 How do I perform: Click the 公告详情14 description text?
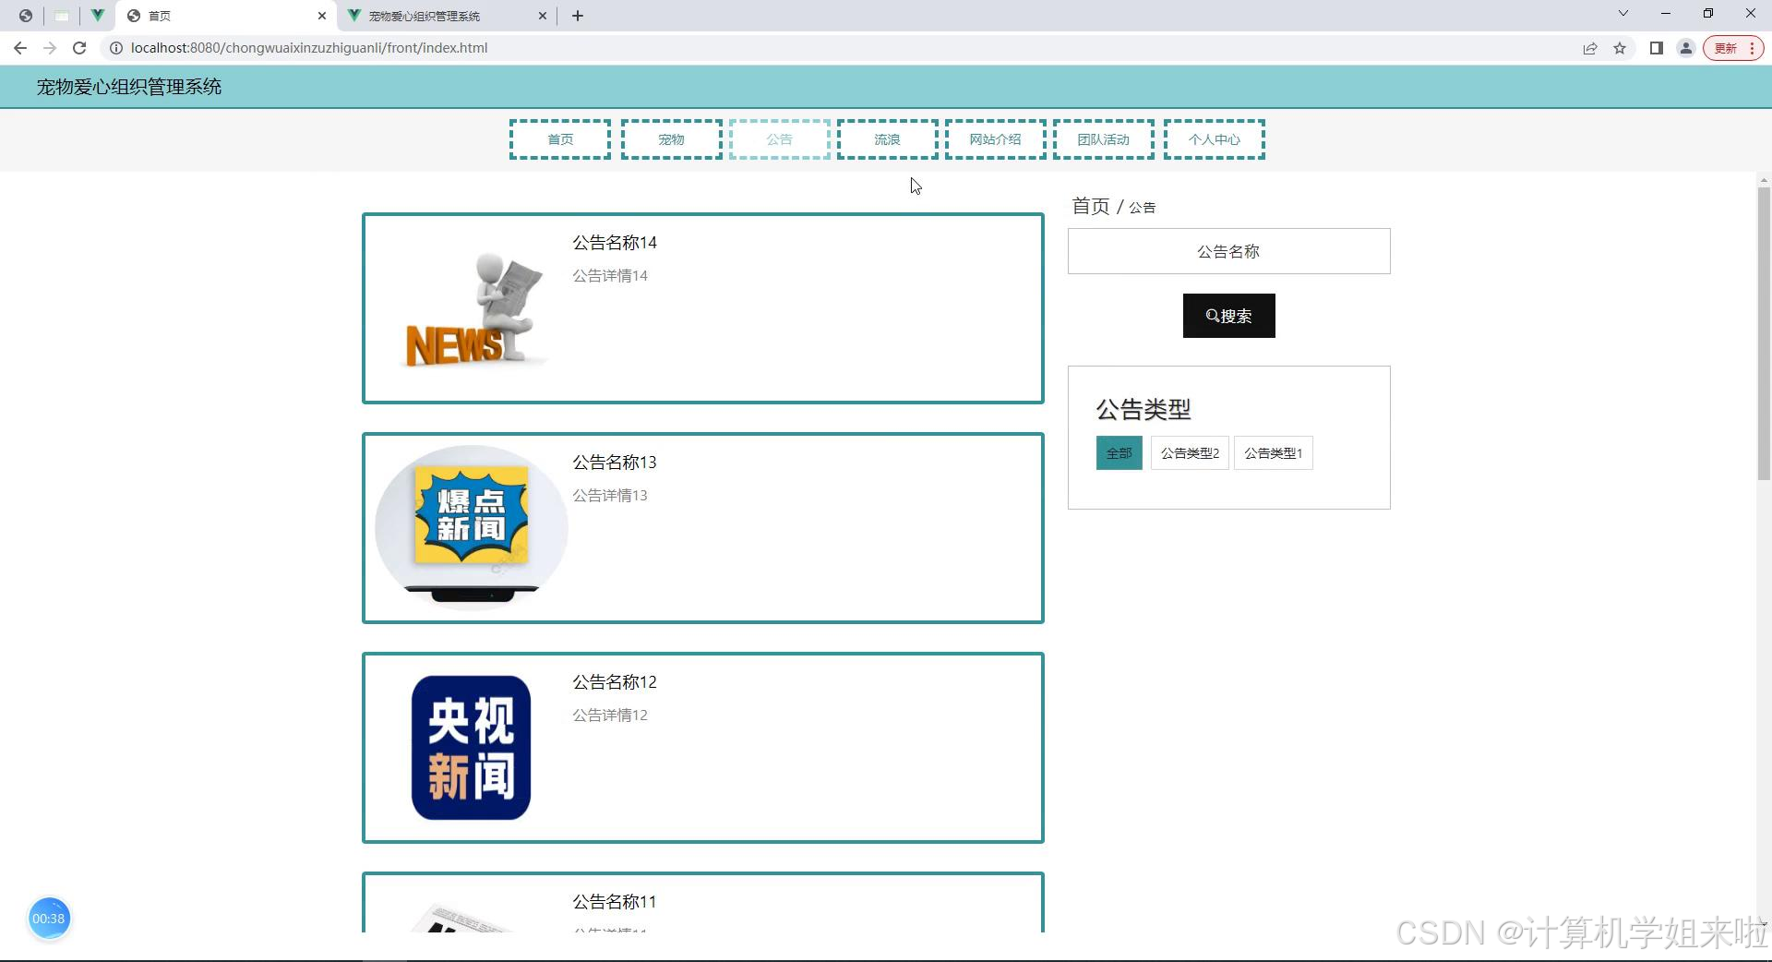click(610, 276)
